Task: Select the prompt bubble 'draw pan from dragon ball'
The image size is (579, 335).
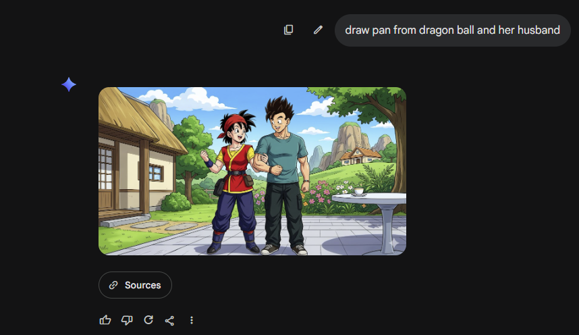Action: click(452, 30)
